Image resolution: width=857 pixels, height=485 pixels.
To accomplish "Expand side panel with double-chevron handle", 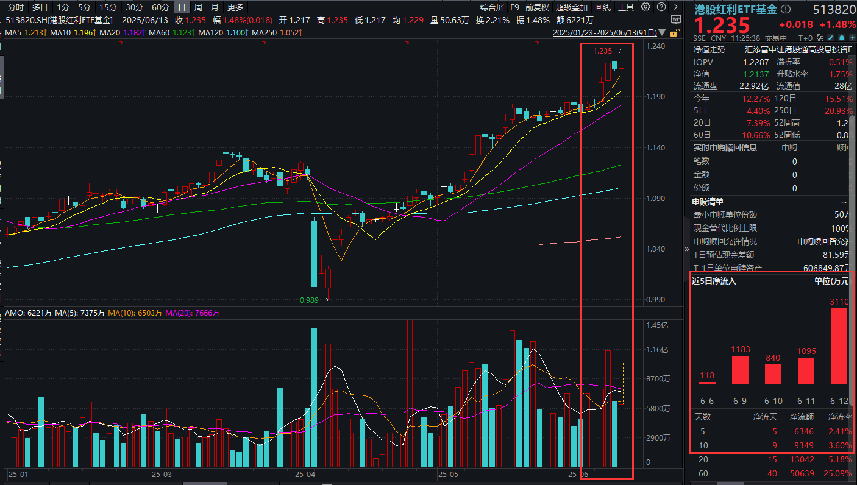I will pos(686,249).
